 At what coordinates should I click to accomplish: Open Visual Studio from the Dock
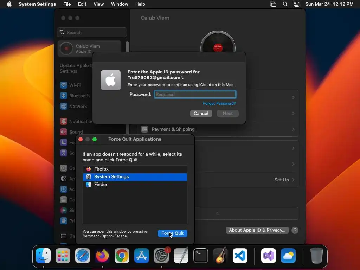click(x=269, y=256)
